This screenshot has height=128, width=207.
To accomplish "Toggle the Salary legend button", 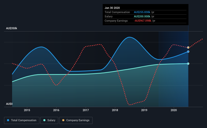I will click(49, 120).
